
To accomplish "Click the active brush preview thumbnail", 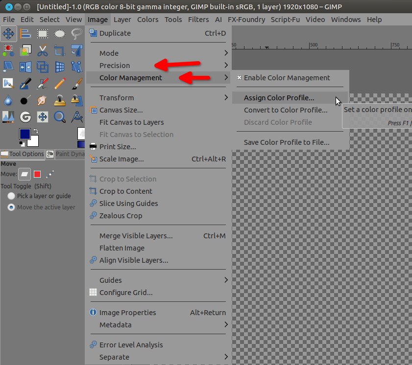I will coord(81,134).
